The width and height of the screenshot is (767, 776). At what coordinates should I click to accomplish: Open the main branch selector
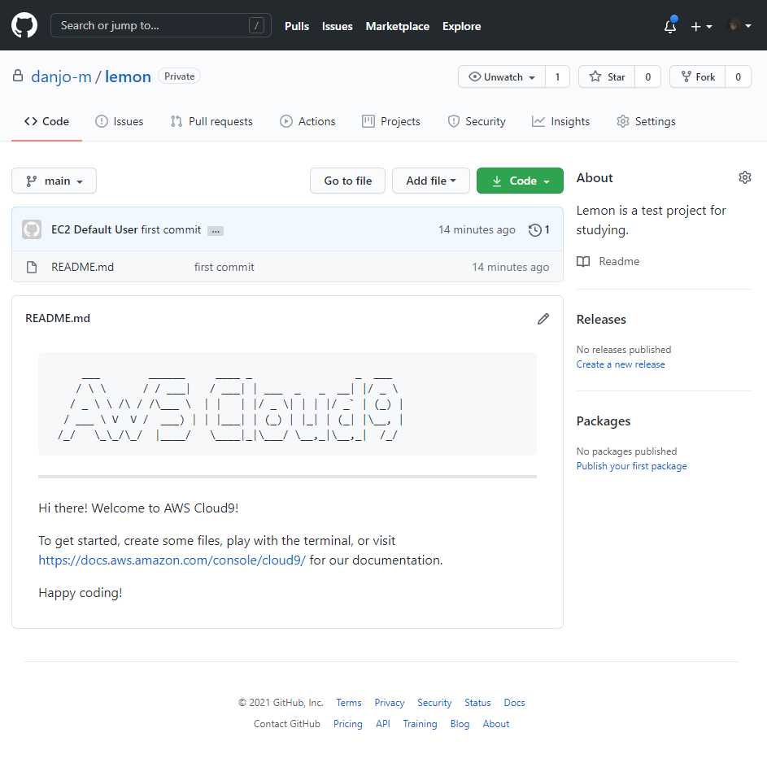click(x=54, y=181)
